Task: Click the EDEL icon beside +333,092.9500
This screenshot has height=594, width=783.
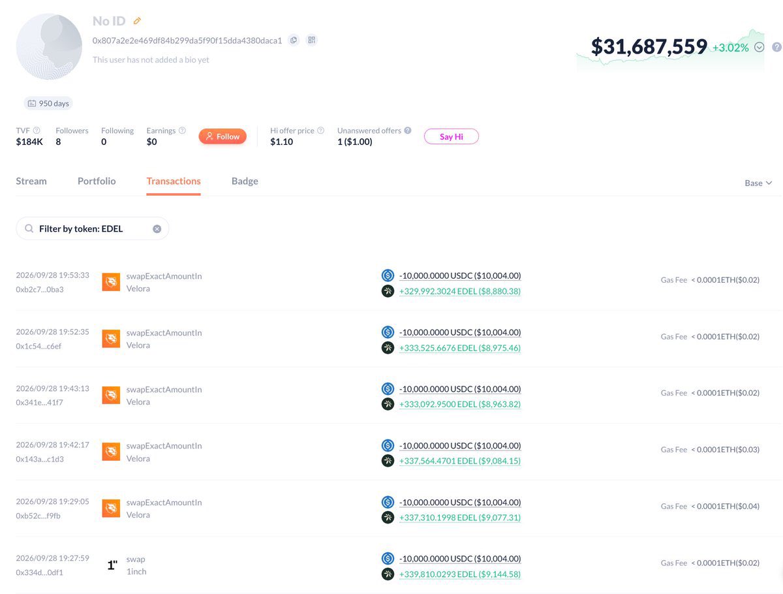Action: [388, 404]
